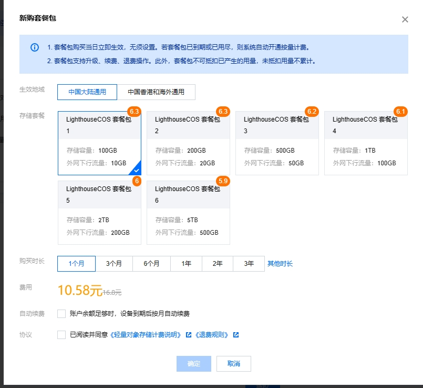Click 外网下行流量: 500GB in 套餐包 6

pyautogui.click(x=187, y=233)
